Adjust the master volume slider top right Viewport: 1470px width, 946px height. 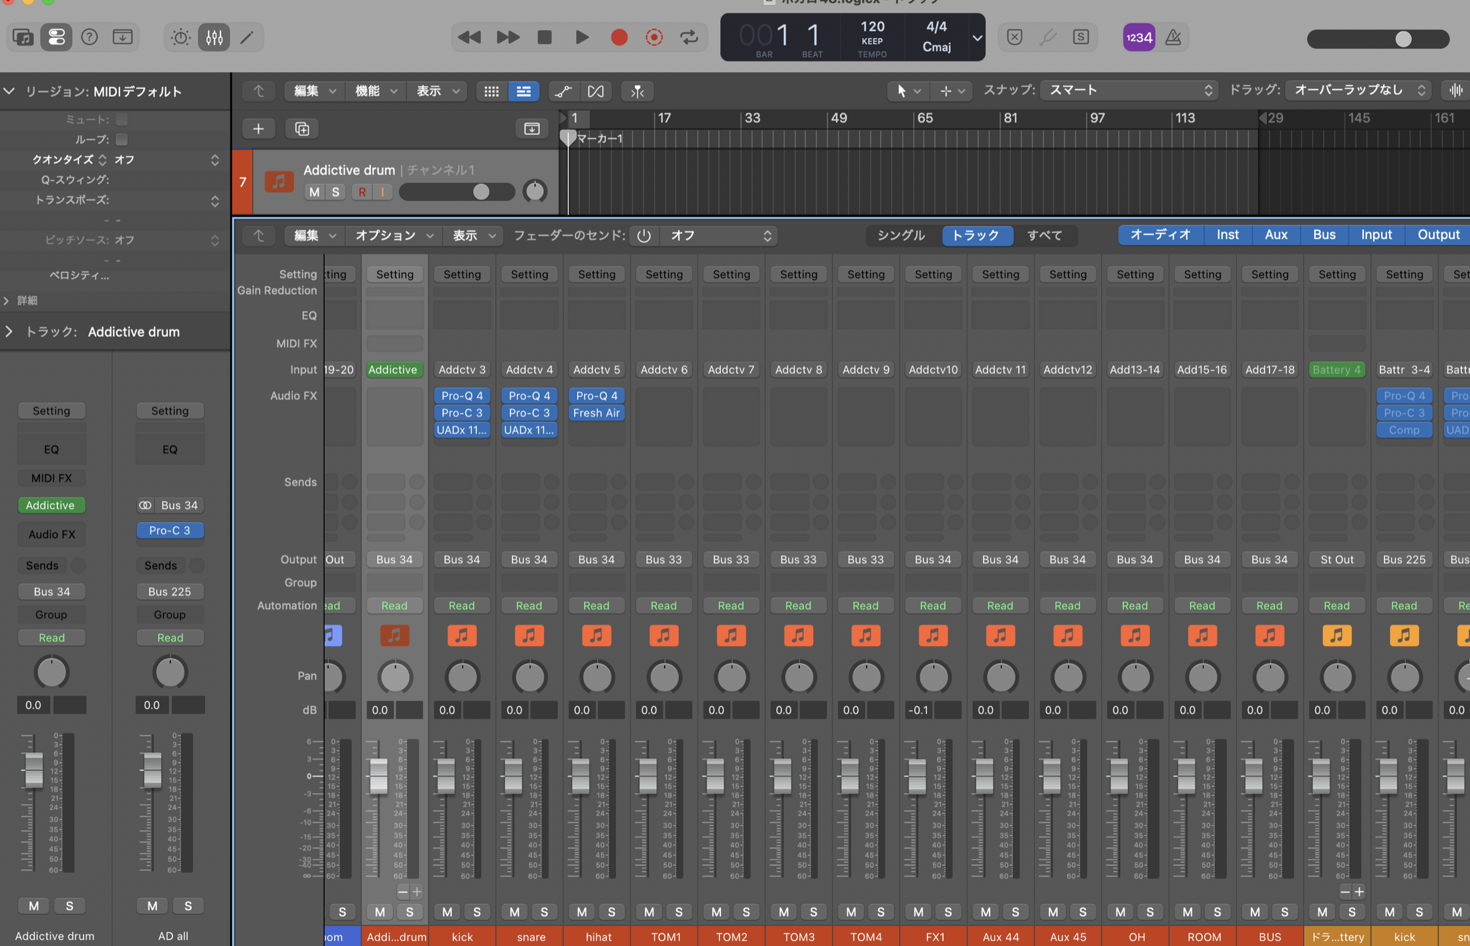1378,39
